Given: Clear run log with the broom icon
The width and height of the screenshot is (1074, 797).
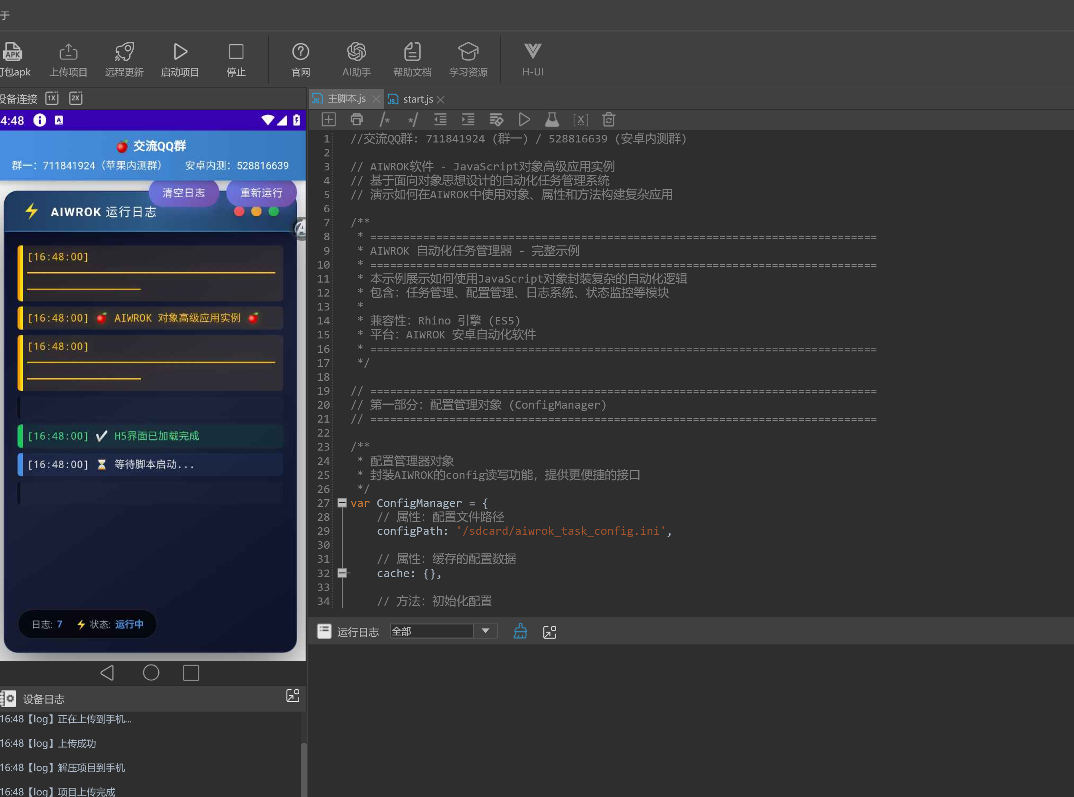Looking at the screenshot, I should (x=520, y=631).
